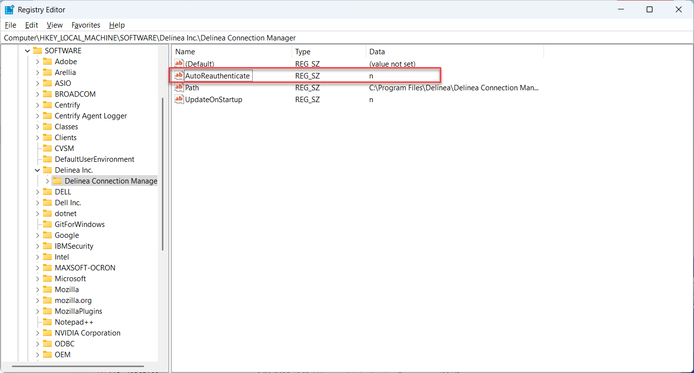The image size is (694, 373).
Task: Collapse the Delinea Inc. key
Action: [38, 170]
